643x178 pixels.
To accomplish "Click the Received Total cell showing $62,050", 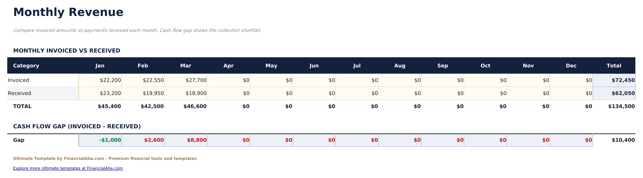I will pos(614,93).
